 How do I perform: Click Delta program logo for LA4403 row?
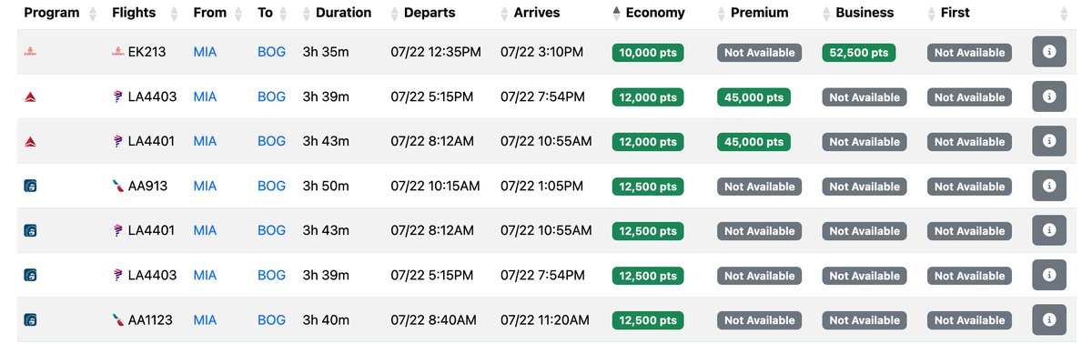click(30, 97)
